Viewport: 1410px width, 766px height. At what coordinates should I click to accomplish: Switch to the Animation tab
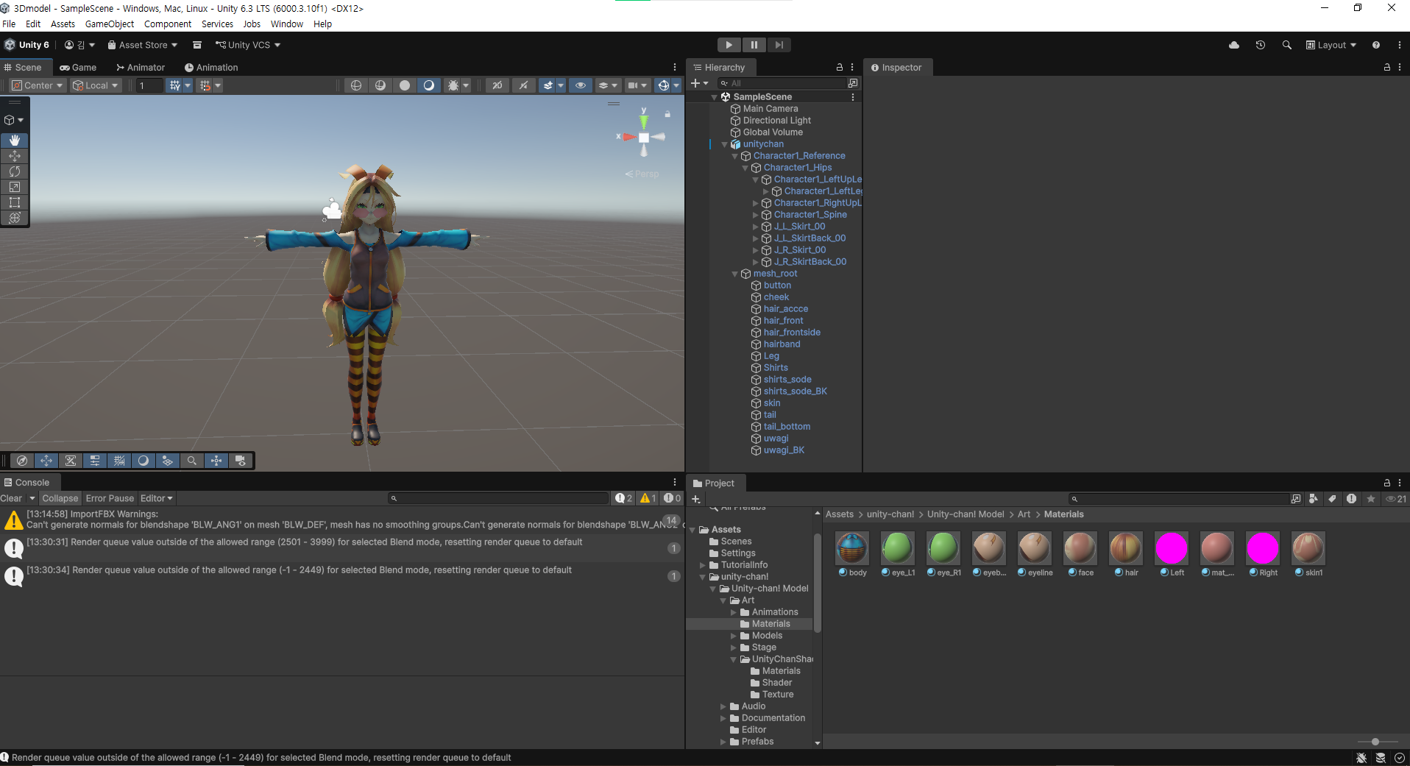211,67
